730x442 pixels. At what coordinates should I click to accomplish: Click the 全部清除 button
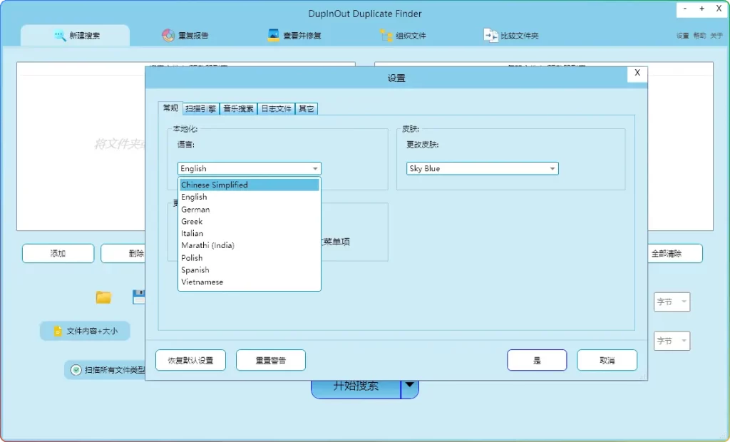[674, 253]
